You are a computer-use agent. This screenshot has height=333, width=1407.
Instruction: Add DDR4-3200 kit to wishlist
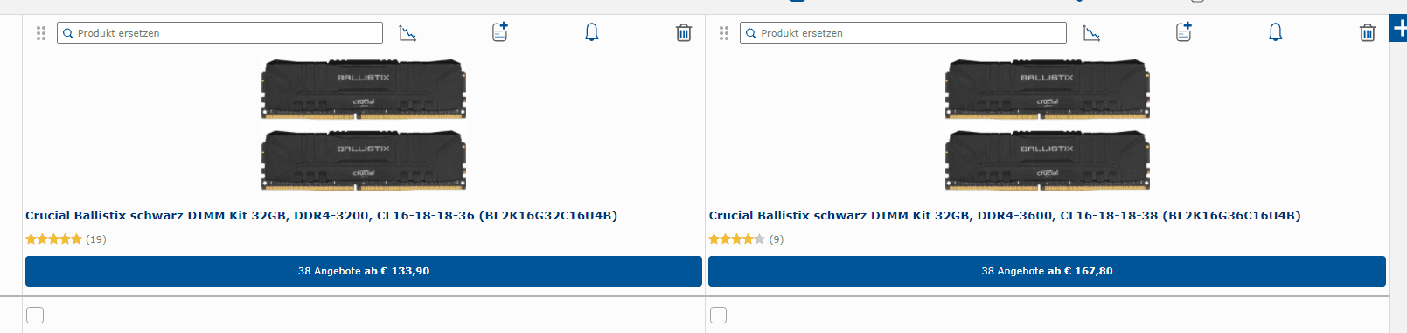[x=500, y=32]
